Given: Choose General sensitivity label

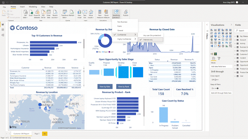Looking at the screenshot, I should pyautogui.click(x=125, y=30).
